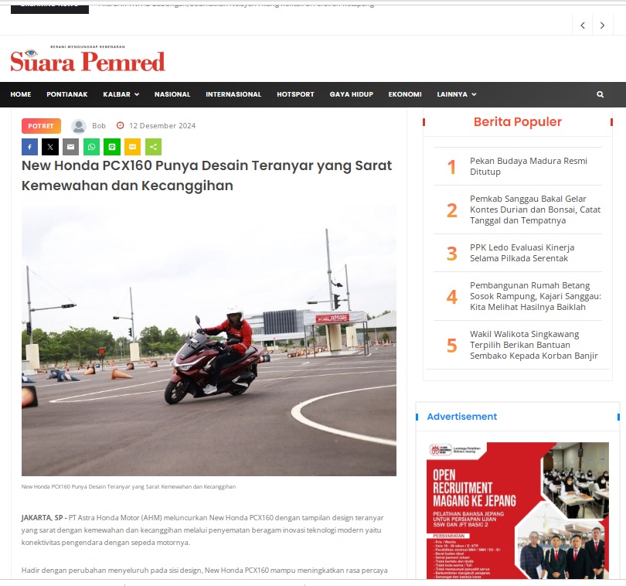The width and height of the screenshot is (626, 586).
Task: Open the Nasional section
Action: (172, 94)
